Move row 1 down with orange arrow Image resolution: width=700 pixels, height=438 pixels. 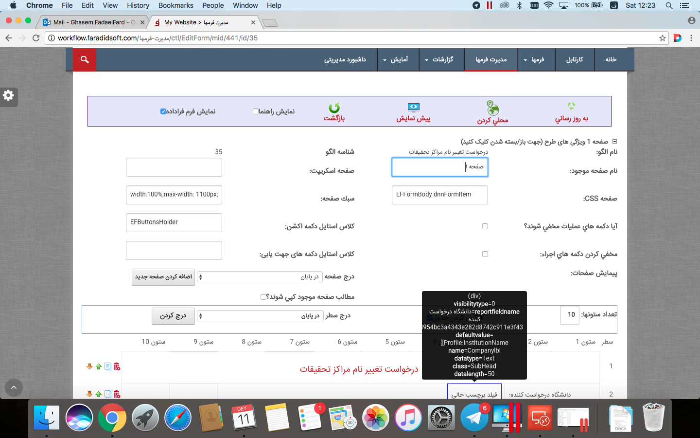(x=89, y=366)
